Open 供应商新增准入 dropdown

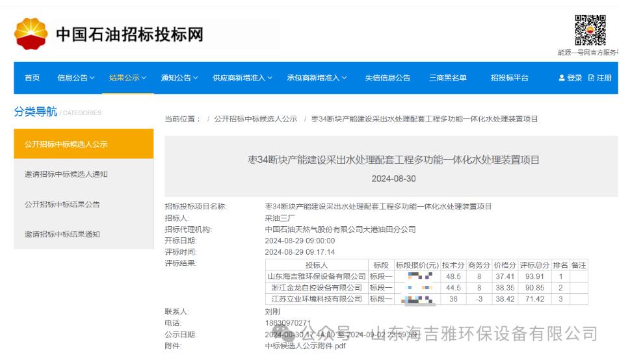243,78
